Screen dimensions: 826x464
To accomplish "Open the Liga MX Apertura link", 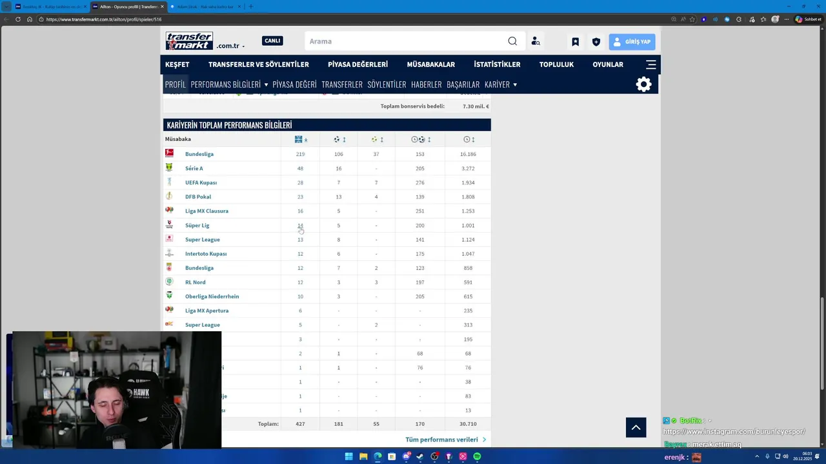I will tap(206, 311).
